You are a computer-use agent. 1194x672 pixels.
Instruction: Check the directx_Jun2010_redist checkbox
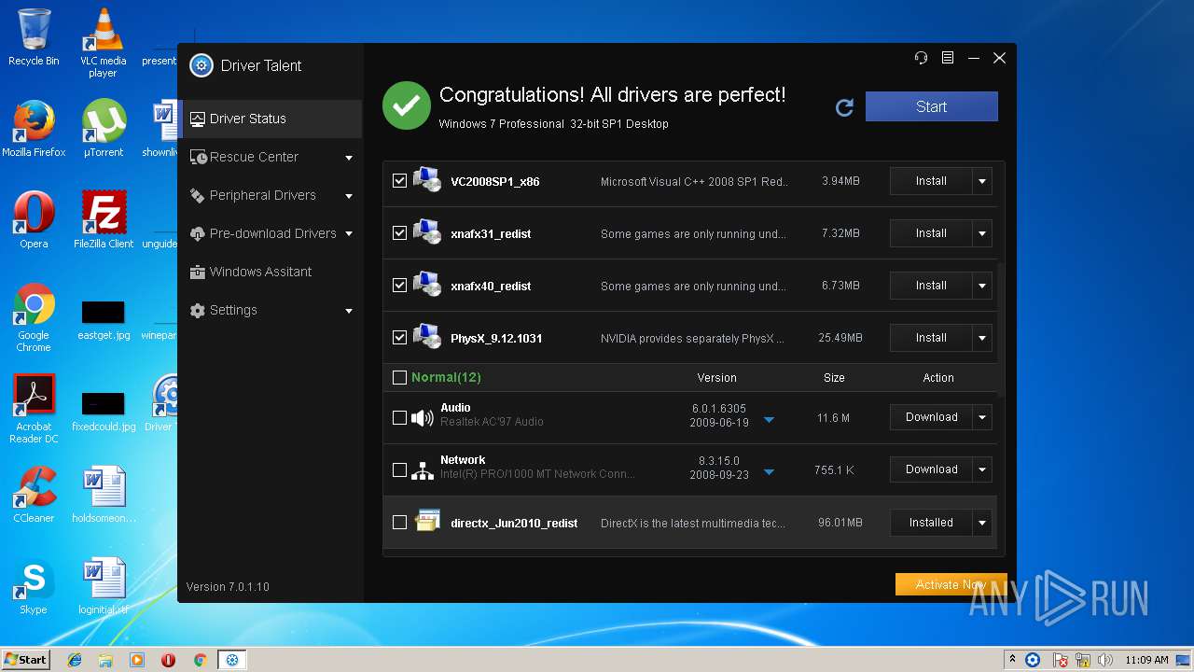(400, 523)
